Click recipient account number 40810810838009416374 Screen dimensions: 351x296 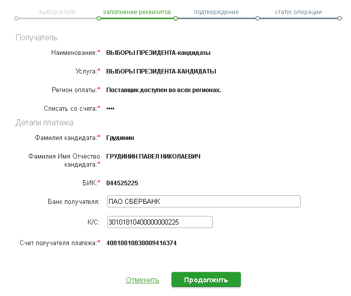(141, 243)
